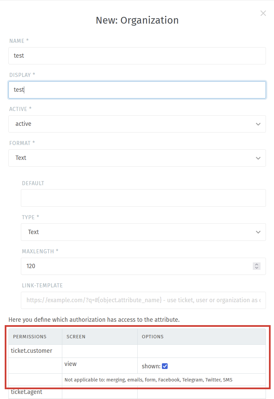Select the ticket.customer permission row
This screenshot has height=399, width=274.
tap(35, 351)
